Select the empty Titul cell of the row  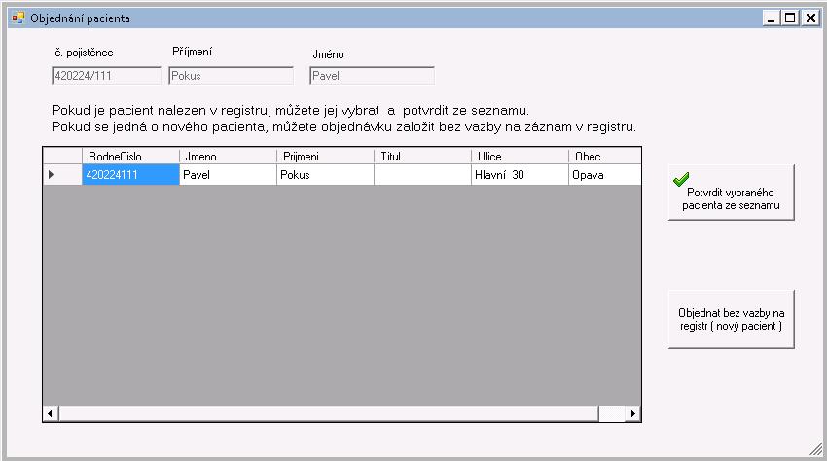pos(422,175)
